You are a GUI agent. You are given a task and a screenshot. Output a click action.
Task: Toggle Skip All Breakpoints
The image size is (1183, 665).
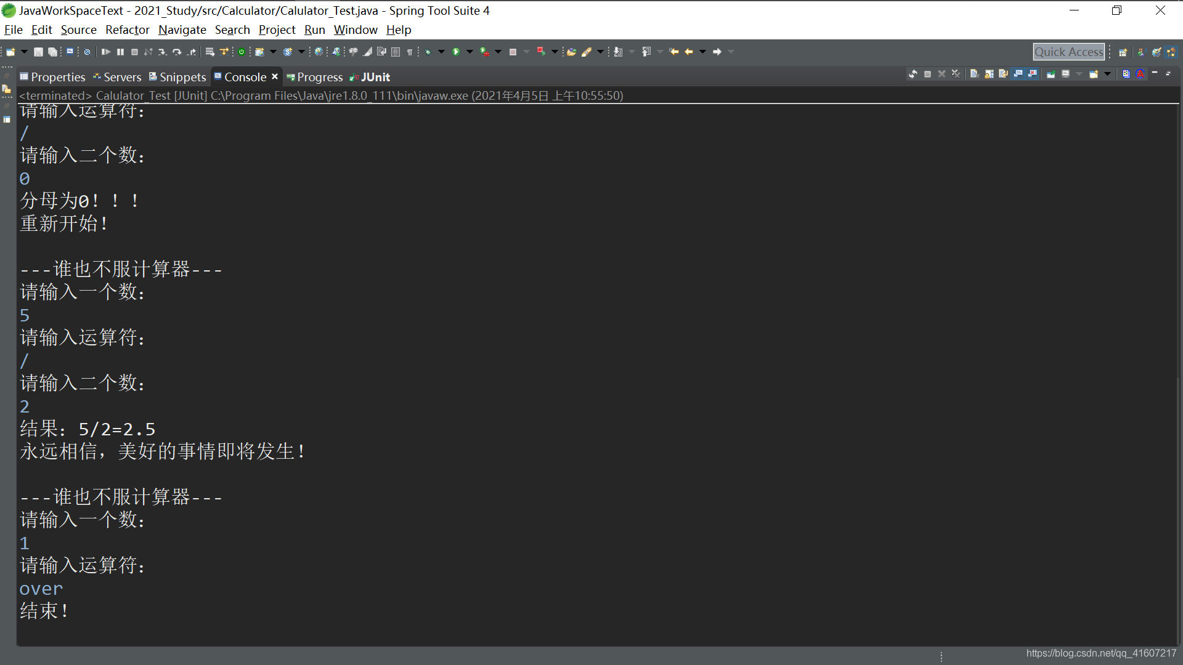pyautogui.click(x=87, y=52)
